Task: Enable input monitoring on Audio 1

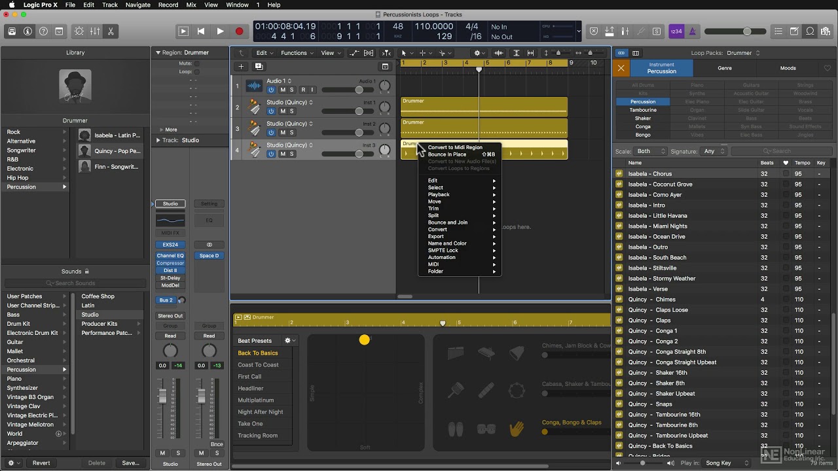Action: click(312, 90)
